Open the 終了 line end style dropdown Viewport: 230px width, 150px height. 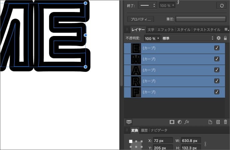(147, 6)
